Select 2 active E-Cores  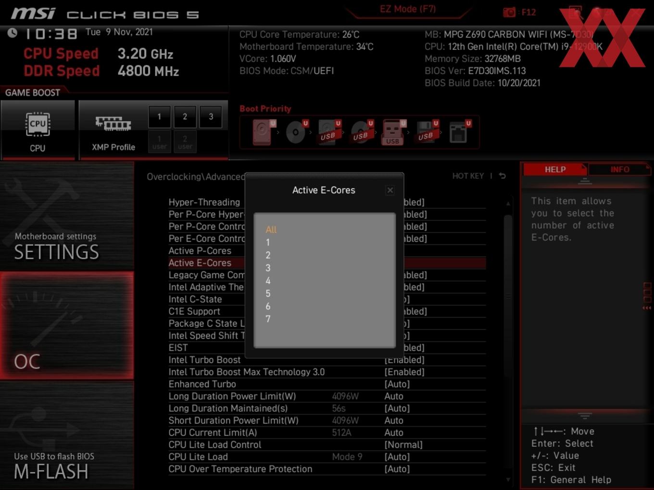(268, 255)
